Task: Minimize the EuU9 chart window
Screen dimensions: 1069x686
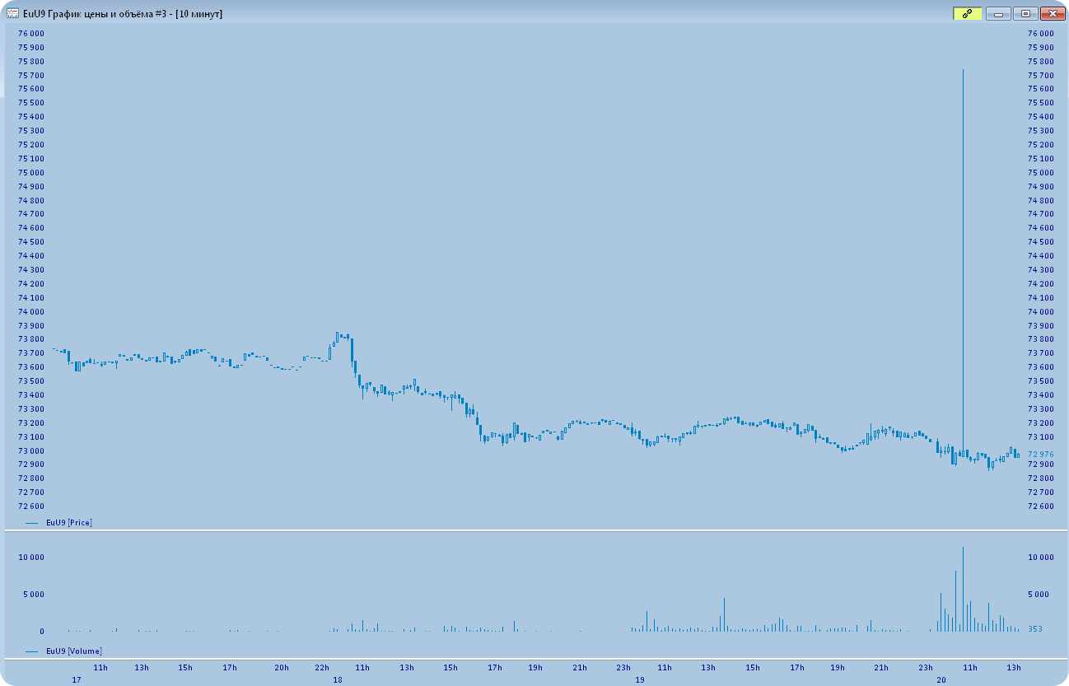Action: pyautogui.click(x=998, y=14)
